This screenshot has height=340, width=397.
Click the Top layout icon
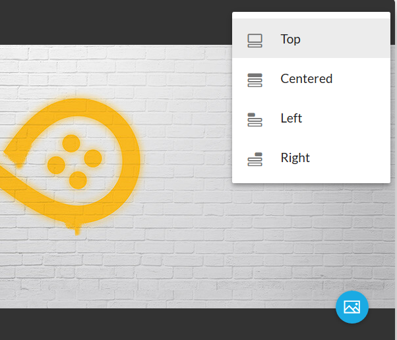click(255, 41)
